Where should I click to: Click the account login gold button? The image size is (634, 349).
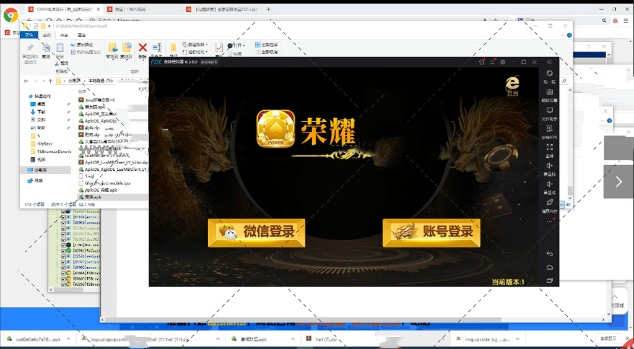[432, 233]
